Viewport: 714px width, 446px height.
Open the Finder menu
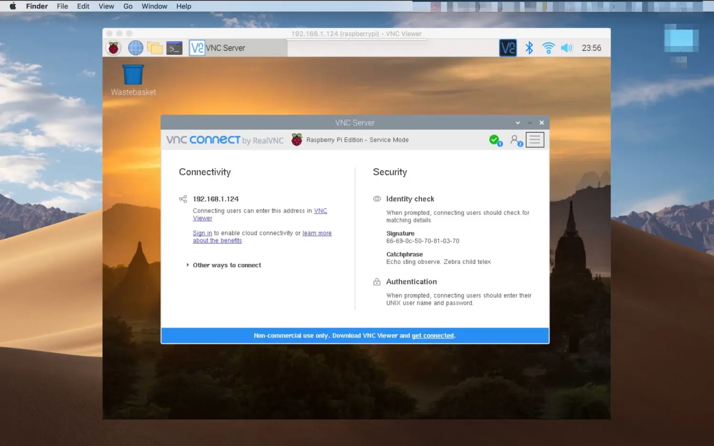click(x=37, y=6)
